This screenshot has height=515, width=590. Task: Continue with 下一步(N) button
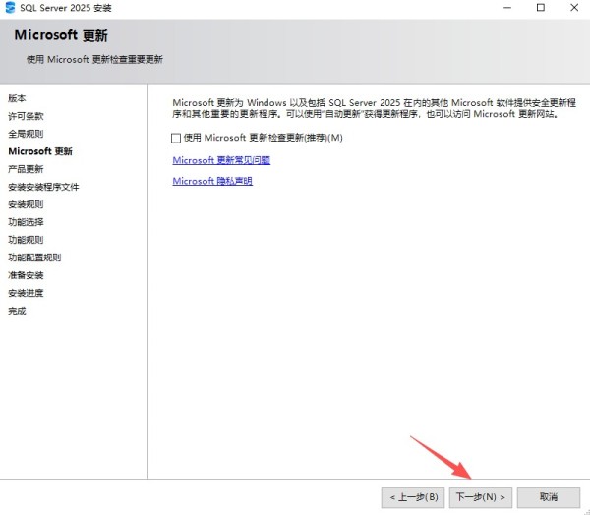pyautogui.click(x=481, y=497)
